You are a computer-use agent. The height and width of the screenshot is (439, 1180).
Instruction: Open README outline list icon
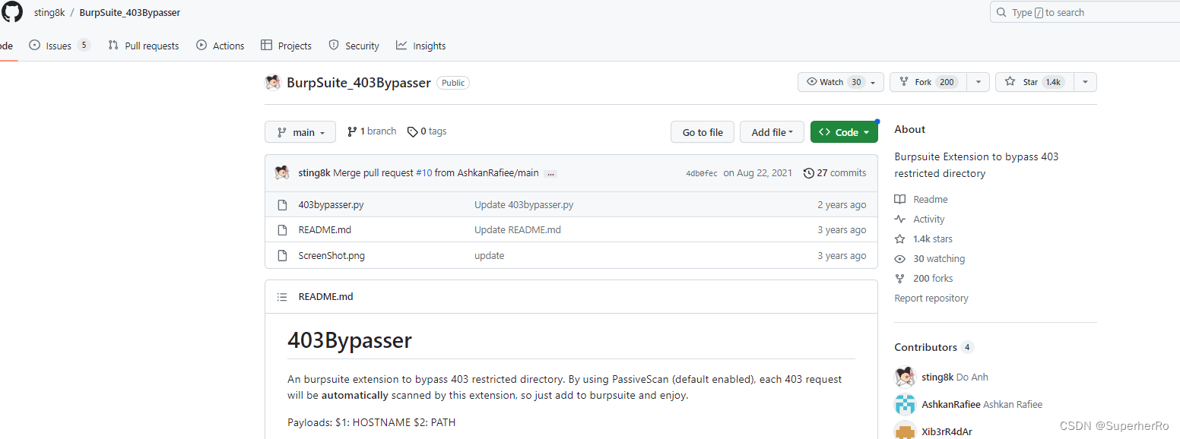pyautogui.click(x=282, y=297)
